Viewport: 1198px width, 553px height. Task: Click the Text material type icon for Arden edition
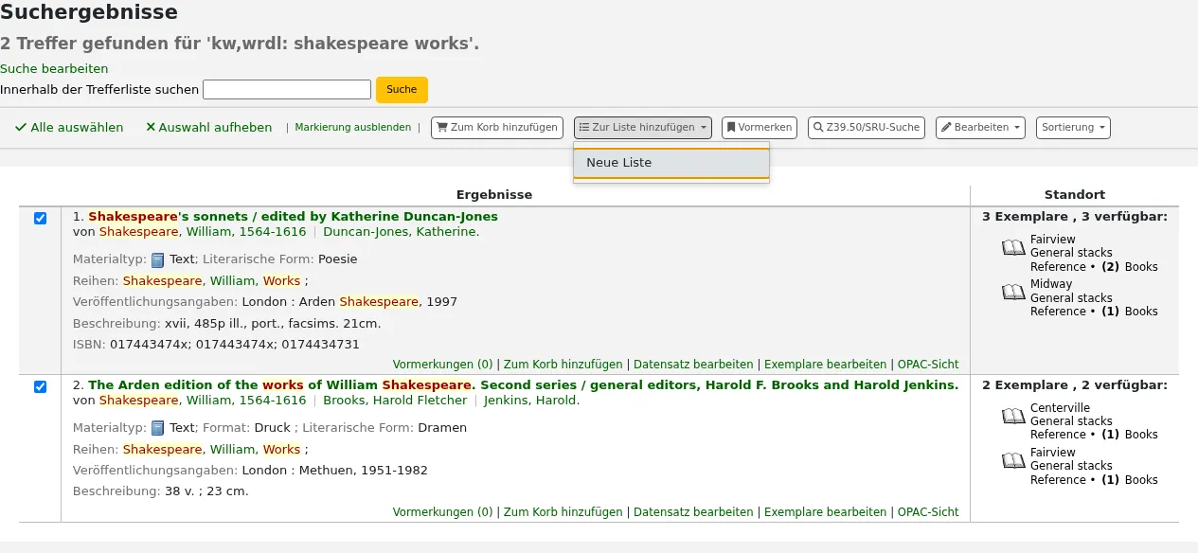click(158, 428)
